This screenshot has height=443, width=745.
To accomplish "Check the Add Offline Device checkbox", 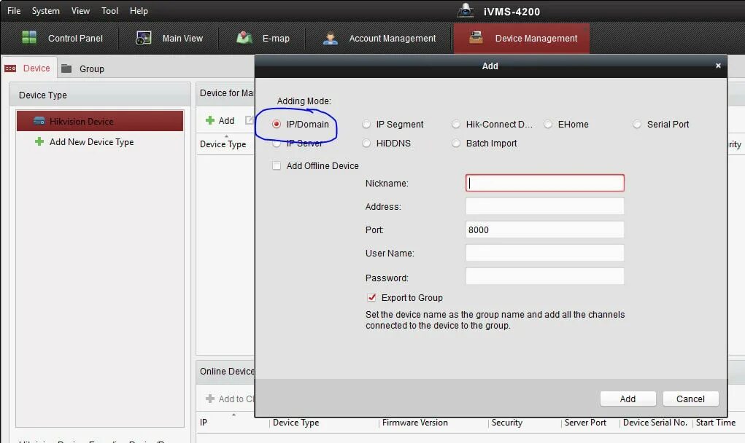I will click(277, 165).
